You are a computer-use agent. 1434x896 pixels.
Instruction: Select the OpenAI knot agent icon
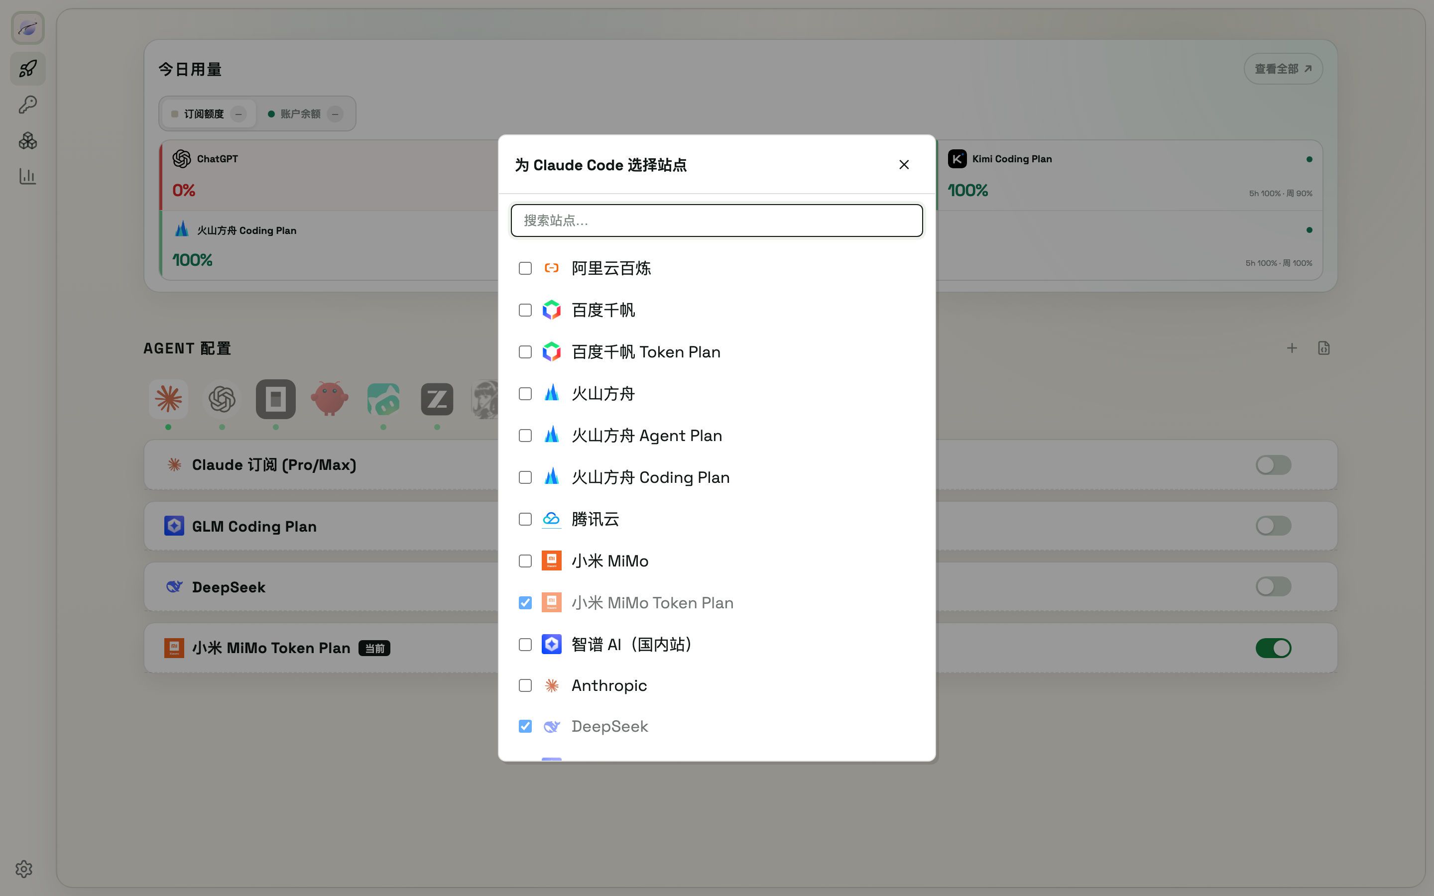click(x=222, y=399)
